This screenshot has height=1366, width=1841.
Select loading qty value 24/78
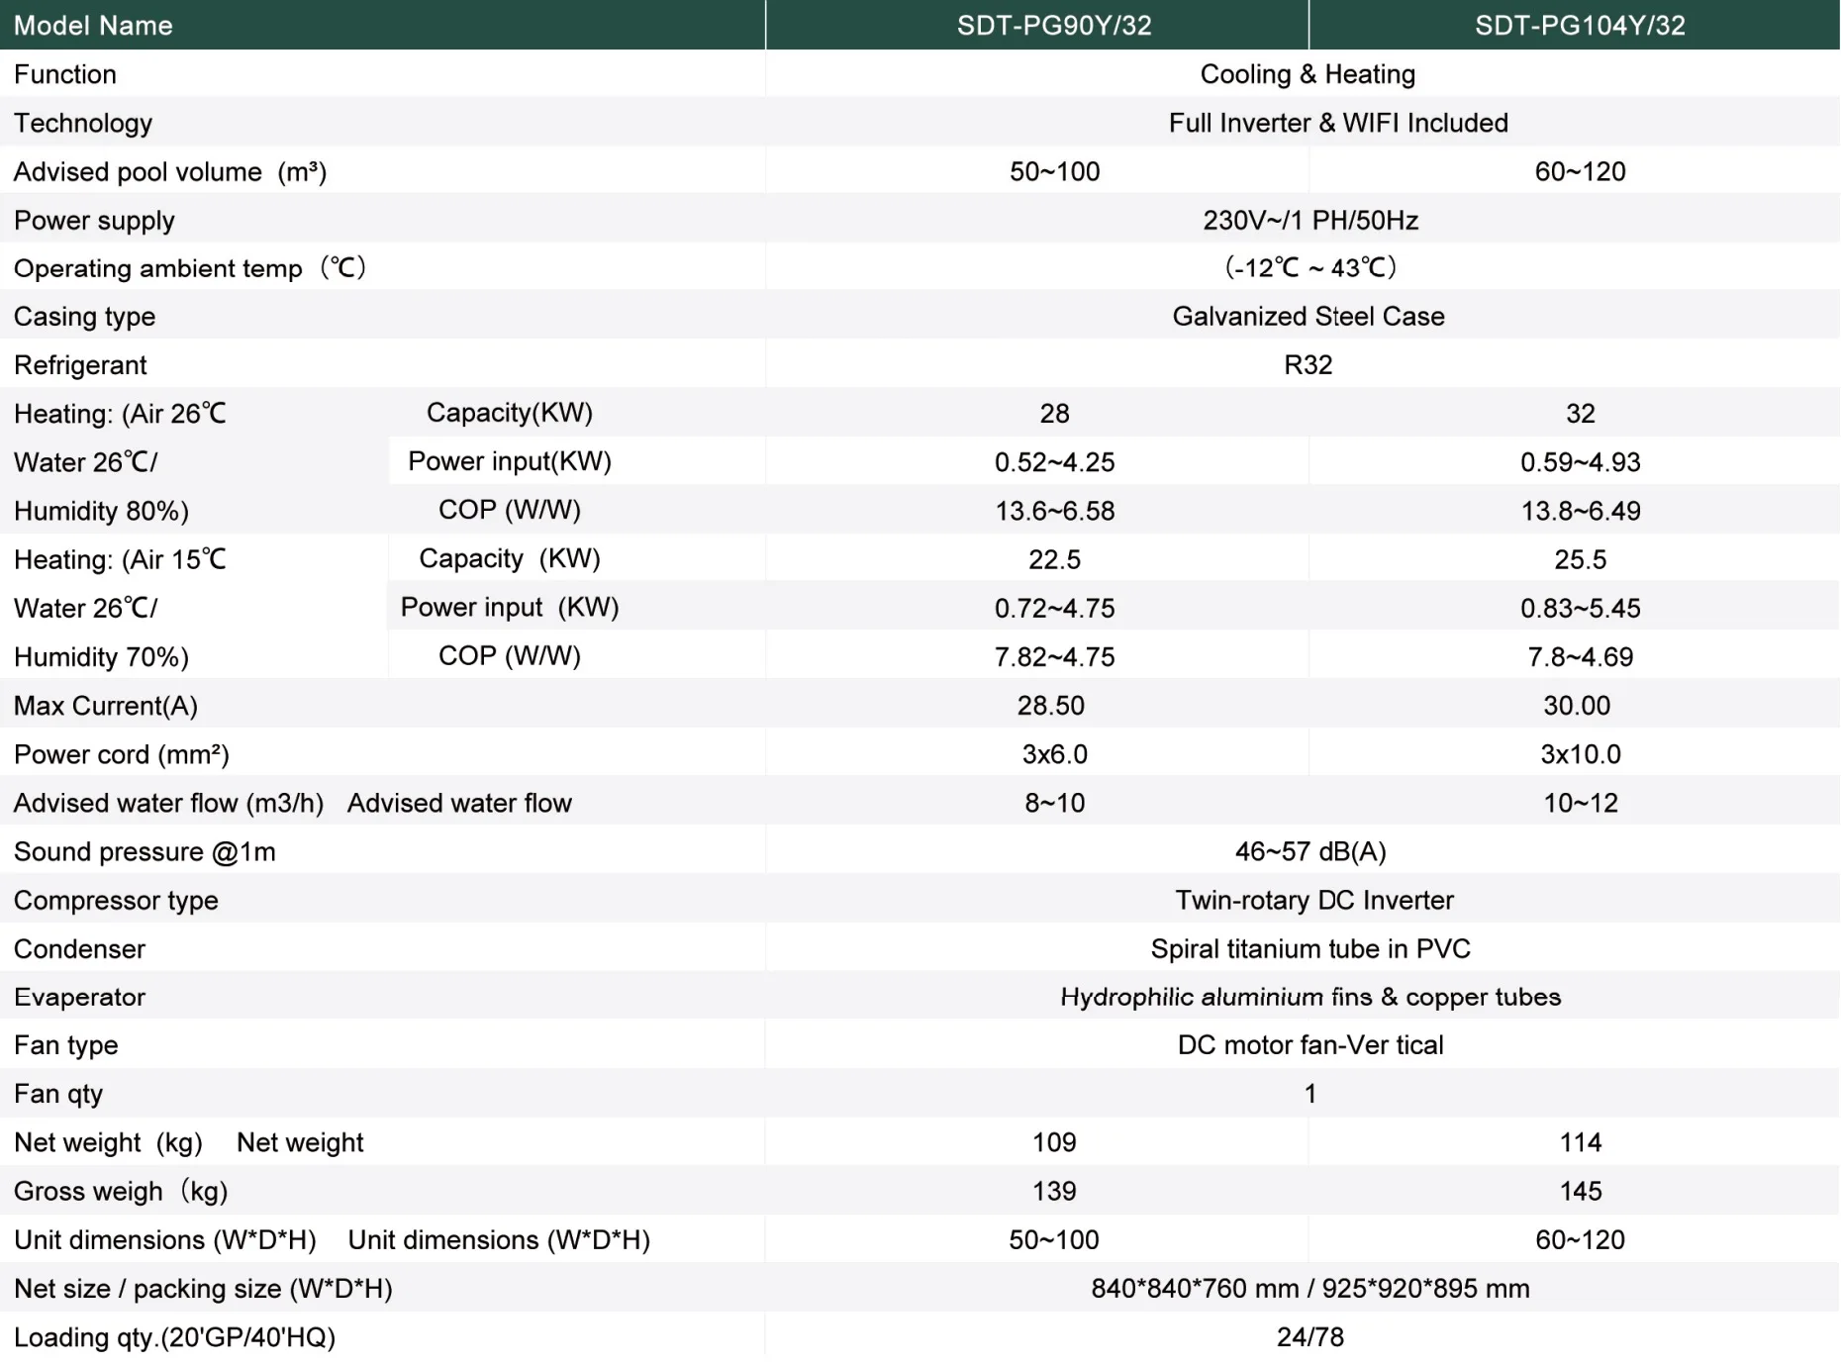point(1310,1337)
